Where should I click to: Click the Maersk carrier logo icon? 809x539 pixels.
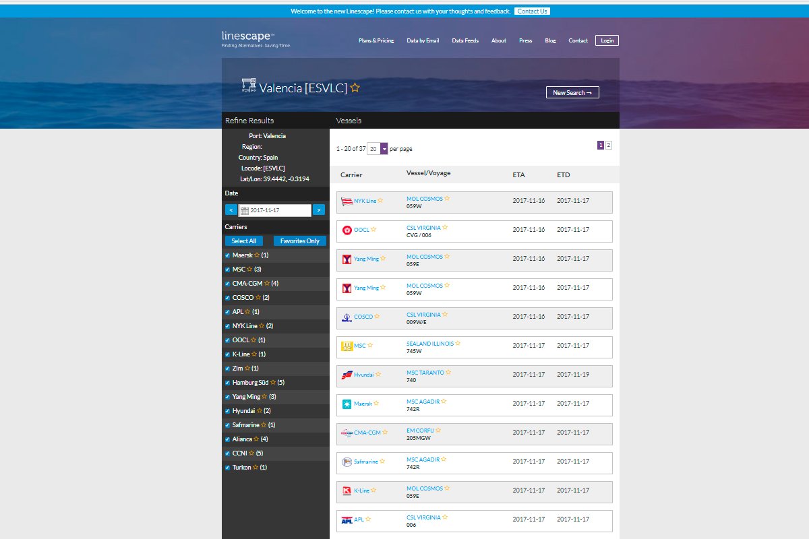click(347, 404)
